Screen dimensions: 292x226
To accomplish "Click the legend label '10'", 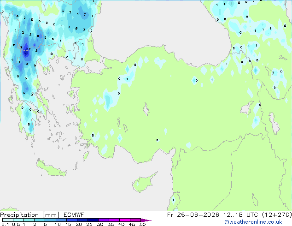I will (58, 224).
